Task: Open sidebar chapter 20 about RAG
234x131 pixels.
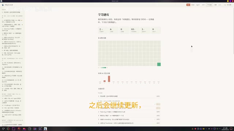Action: pyautogui.click(x=12, y=108)
